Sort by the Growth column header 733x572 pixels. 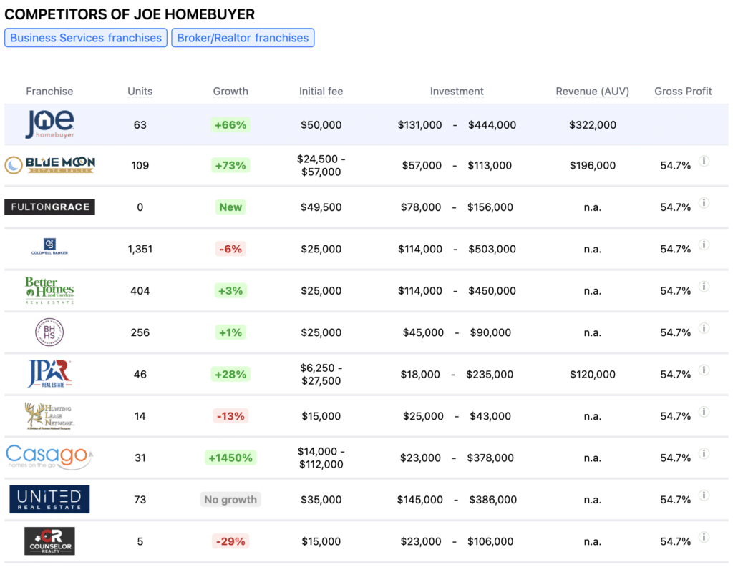(x=230, y=91)
